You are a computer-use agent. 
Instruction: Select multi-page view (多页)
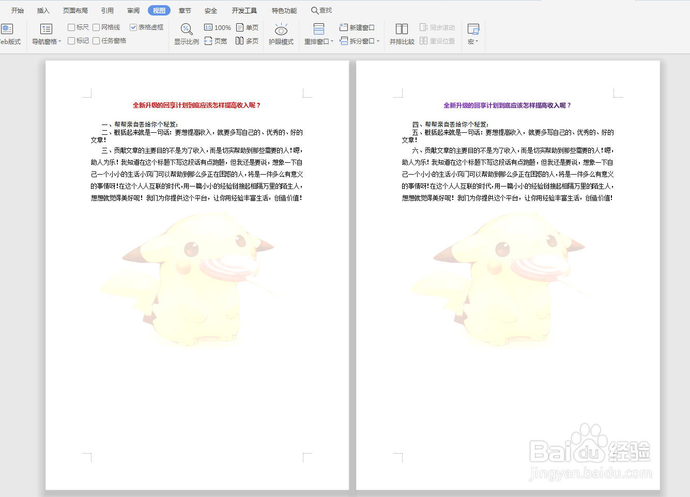tap(247, 41)
